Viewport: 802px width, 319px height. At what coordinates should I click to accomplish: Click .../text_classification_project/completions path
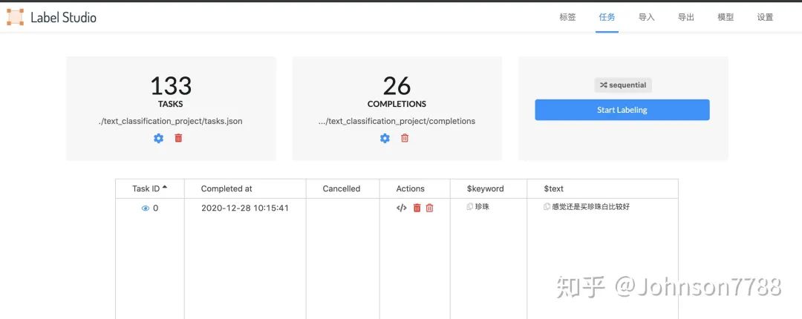pyautogui.click(x=397, y=121)
